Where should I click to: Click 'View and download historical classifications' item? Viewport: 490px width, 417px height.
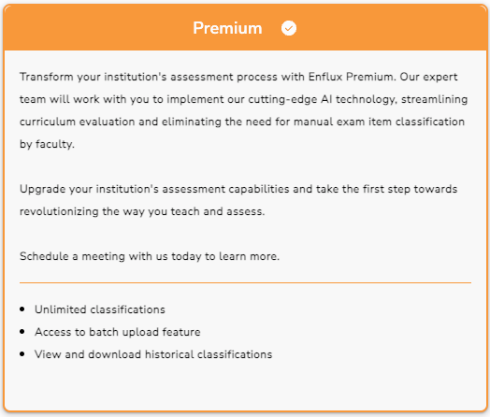coord(153,354)
